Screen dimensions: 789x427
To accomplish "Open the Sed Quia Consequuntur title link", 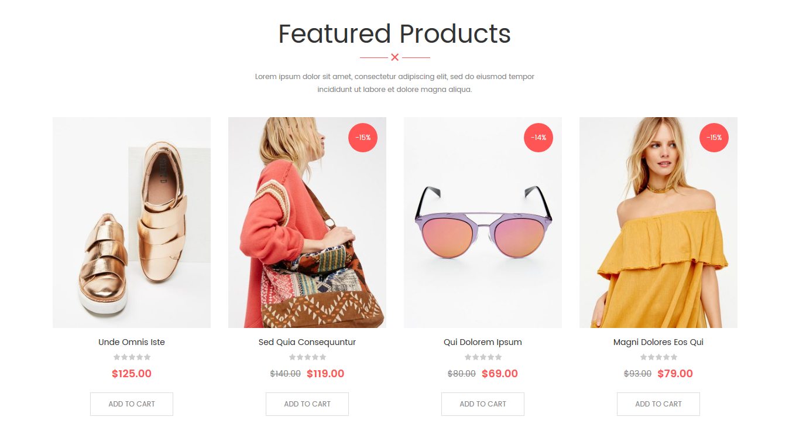I will (307, 342).
